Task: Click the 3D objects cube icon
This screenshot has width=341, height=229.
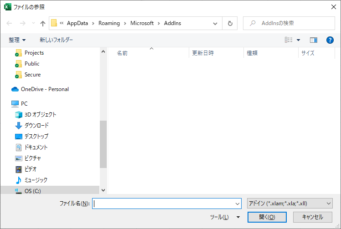Action: coord(19,115)
